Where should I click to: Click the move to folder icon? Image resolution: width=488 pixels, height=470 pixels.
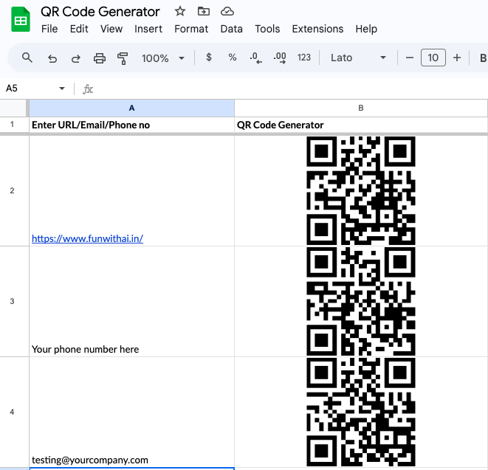coord(204,12)
